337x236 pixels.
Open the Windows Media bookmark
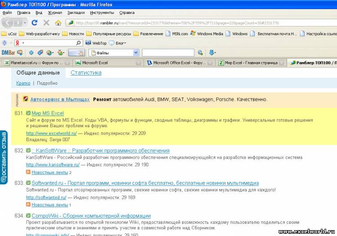207,34
